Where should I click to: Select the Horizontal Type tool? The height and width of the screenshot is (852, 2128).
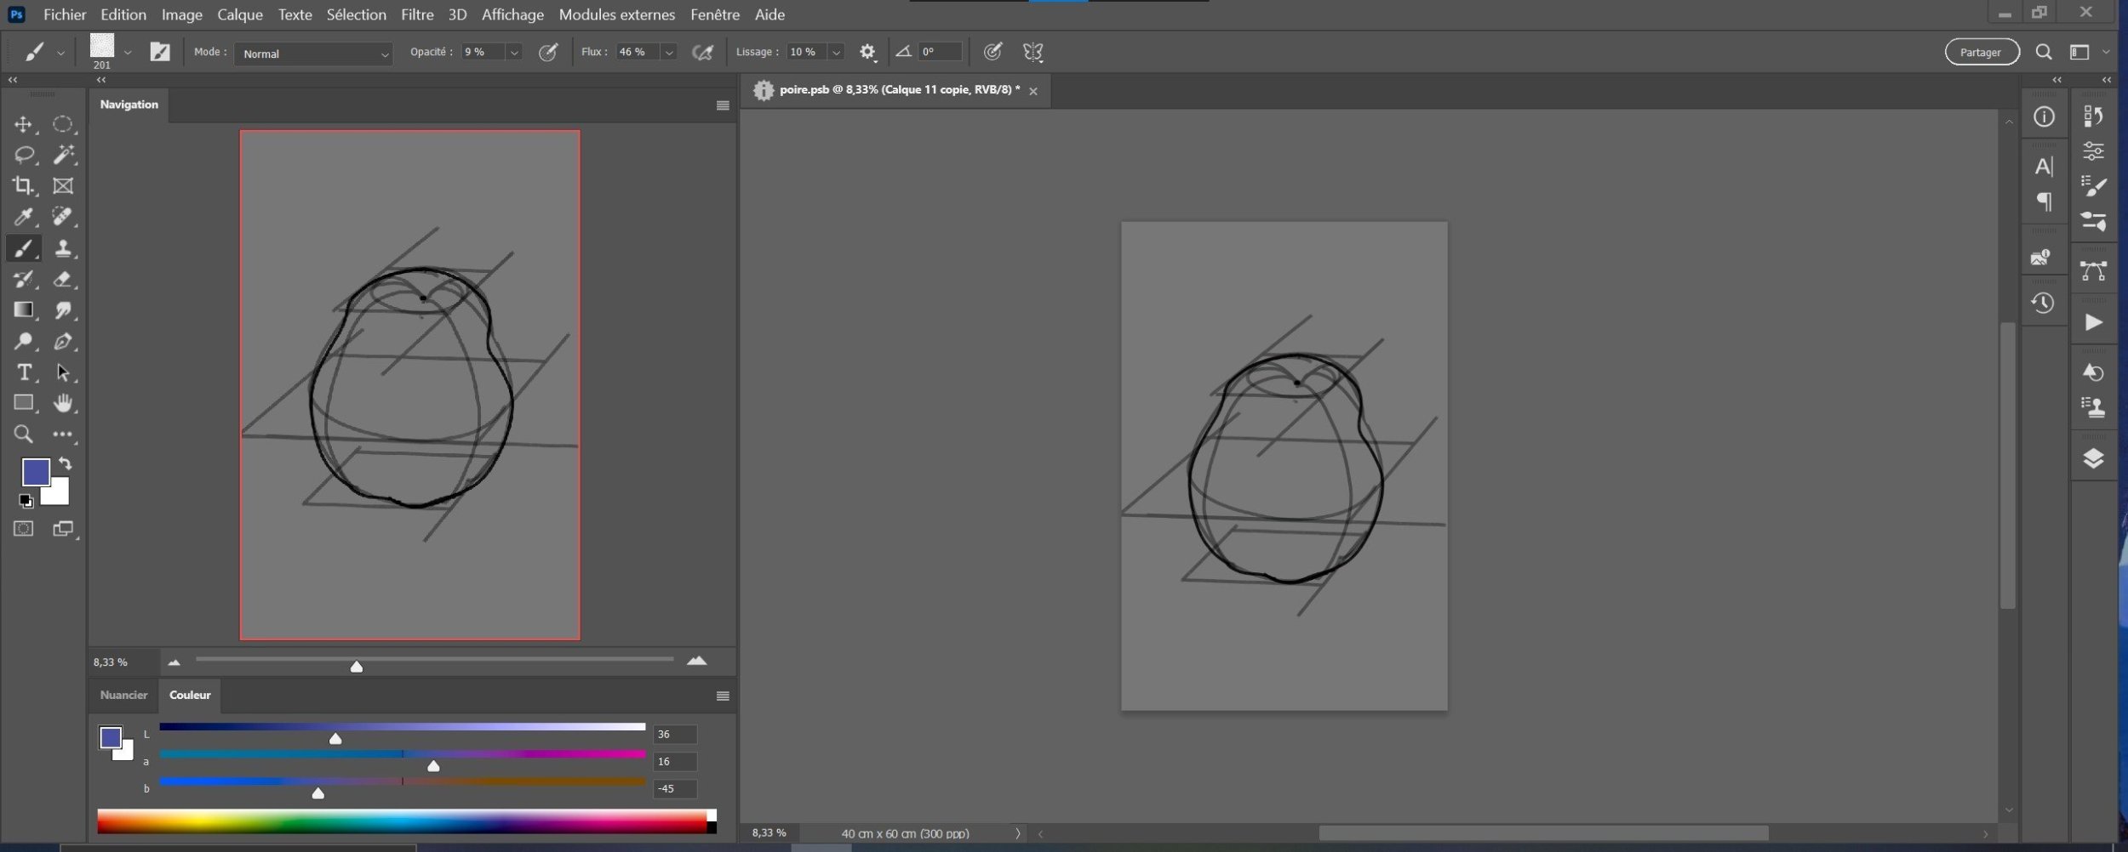click(23, 372)
